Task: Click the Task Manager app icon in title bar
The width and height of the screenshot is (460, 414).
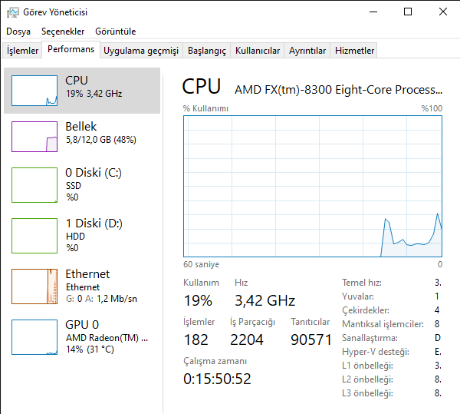Action: coord(12,12)
